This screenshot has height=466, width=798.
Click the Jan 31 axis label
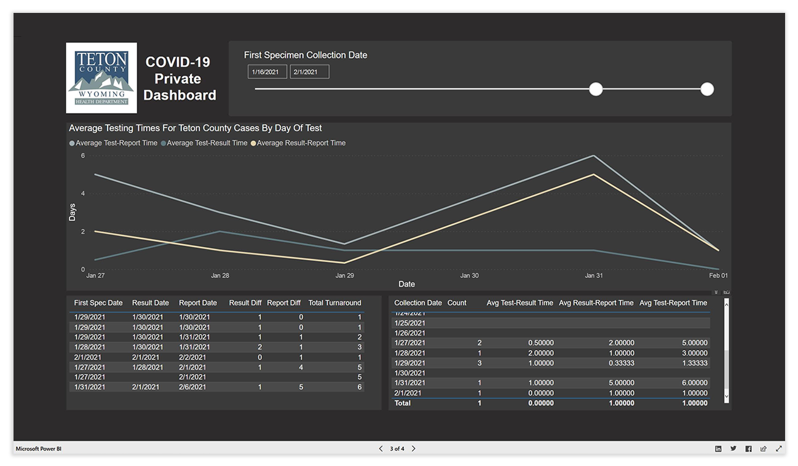[x=594, y=275]
